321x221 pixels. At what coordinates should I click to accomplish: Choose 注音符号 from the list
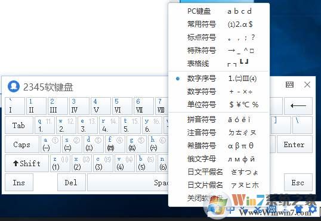tap(218, 133)
